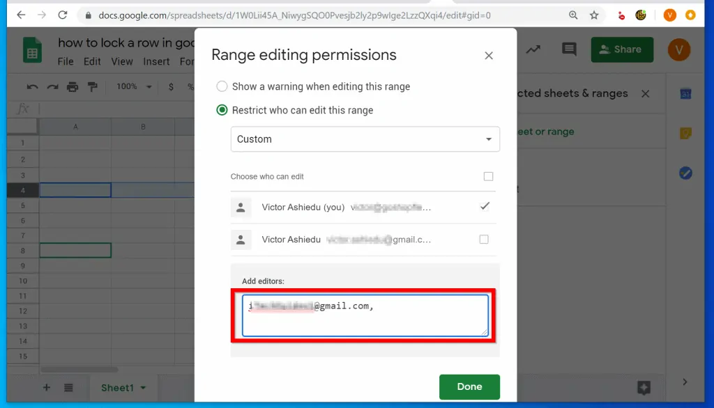Open the comment history icon

568,49
